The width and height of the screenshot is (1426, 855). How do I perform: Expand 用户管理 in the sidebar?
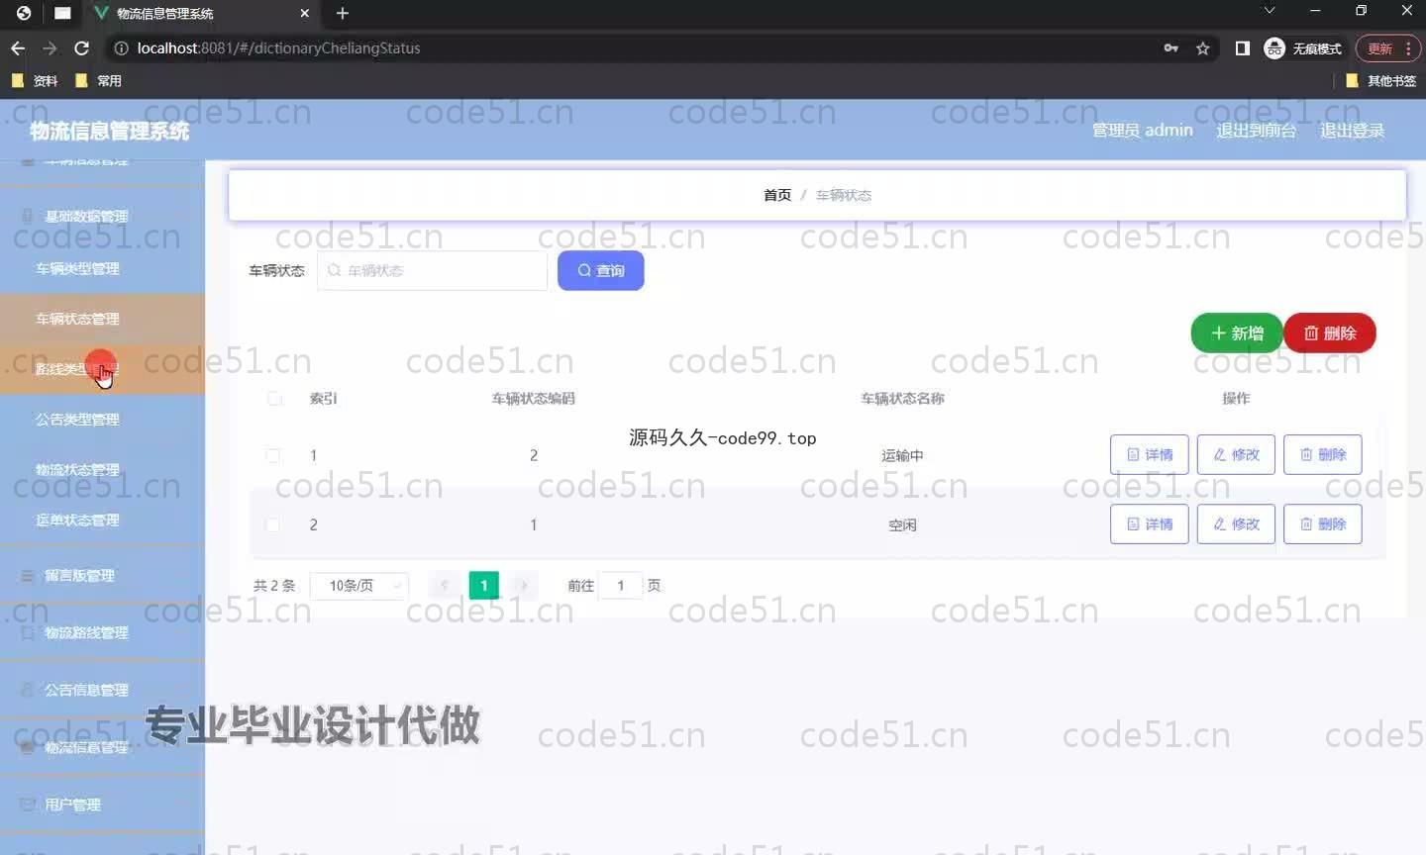click(x=102, y=805)
